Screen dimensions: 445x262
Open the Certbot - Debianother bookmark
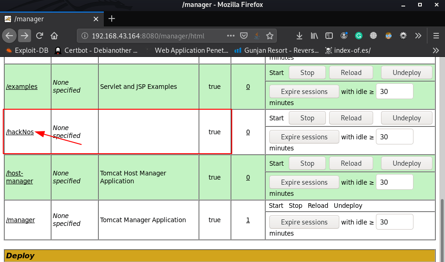(96, 50)
